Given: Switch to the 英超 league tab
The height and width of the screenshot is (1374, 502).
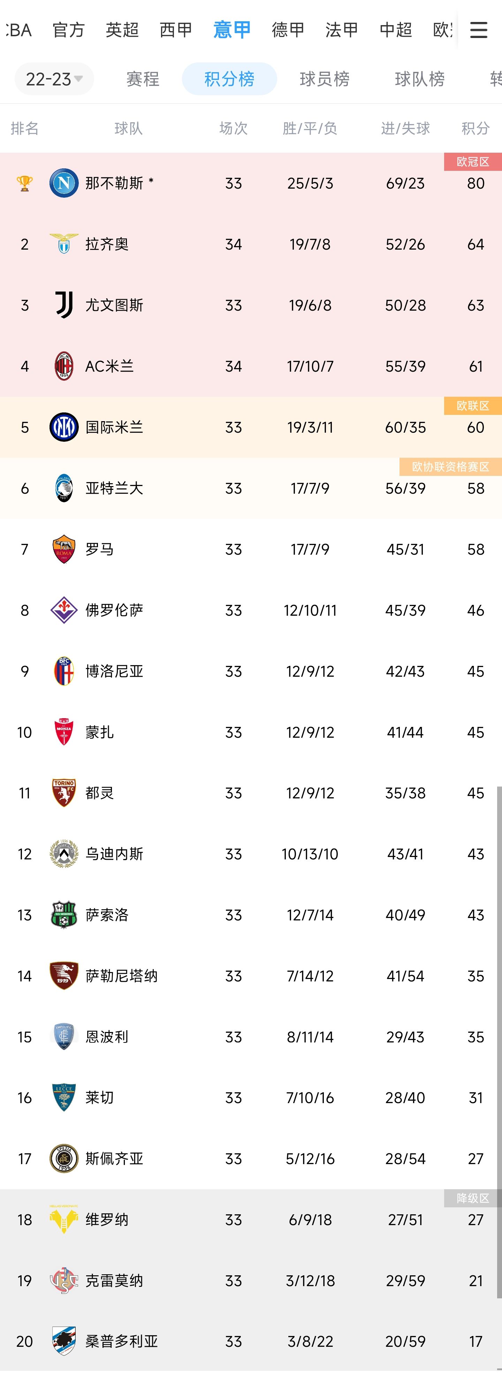Looking at the screenshot, I should (x=122, y=30).
